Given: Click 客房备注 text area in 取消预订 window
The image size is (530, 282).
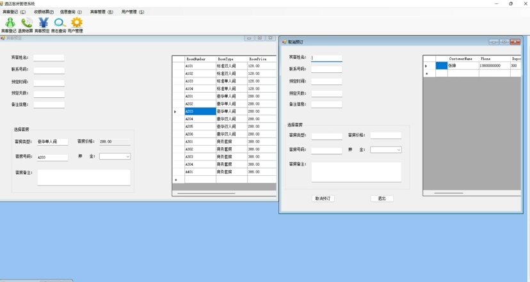Looking at the screenshot, I should (357, 172).
